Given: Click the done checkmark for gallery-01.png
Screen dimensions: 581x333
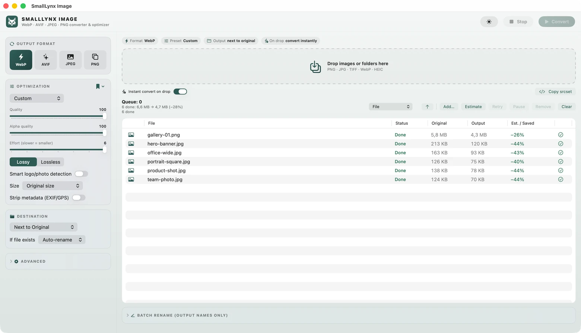Looking at the screenshot, I should (561, 135).
